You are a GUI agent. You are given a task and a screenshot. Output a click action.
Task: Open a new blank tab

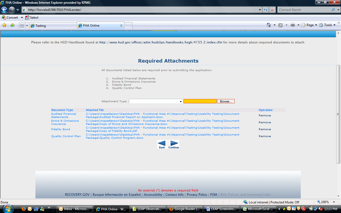click(128, 26)
